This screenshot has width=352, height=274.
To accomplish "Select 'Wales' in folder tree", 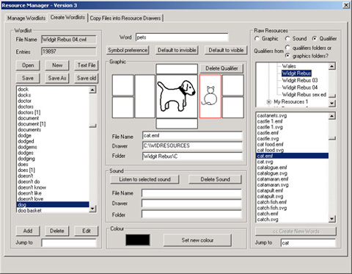I will click(289, 66).
